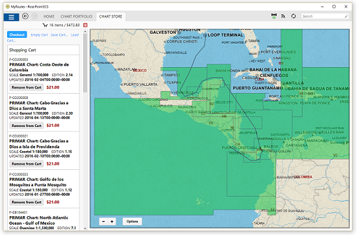Click the CIENFUEGOS map label

(x=274, y=76)
